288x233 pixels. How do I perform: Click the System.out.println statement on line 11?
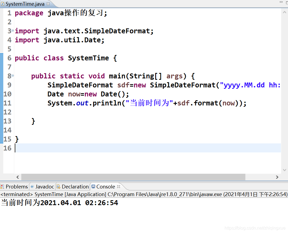tap(147, 103)
